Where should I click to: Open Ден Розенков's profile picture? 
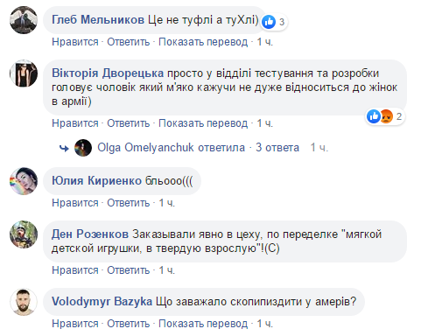tap(24, 234)
